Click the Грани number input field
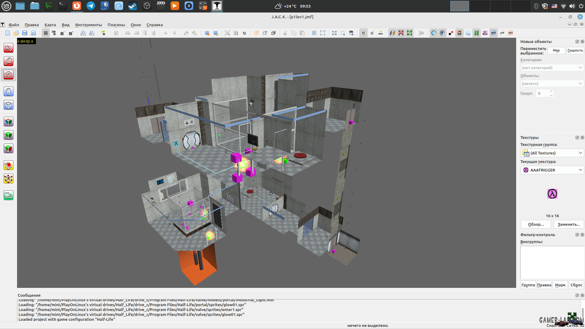The width and height of the screenshot is (585, 329). coord(542,93)
